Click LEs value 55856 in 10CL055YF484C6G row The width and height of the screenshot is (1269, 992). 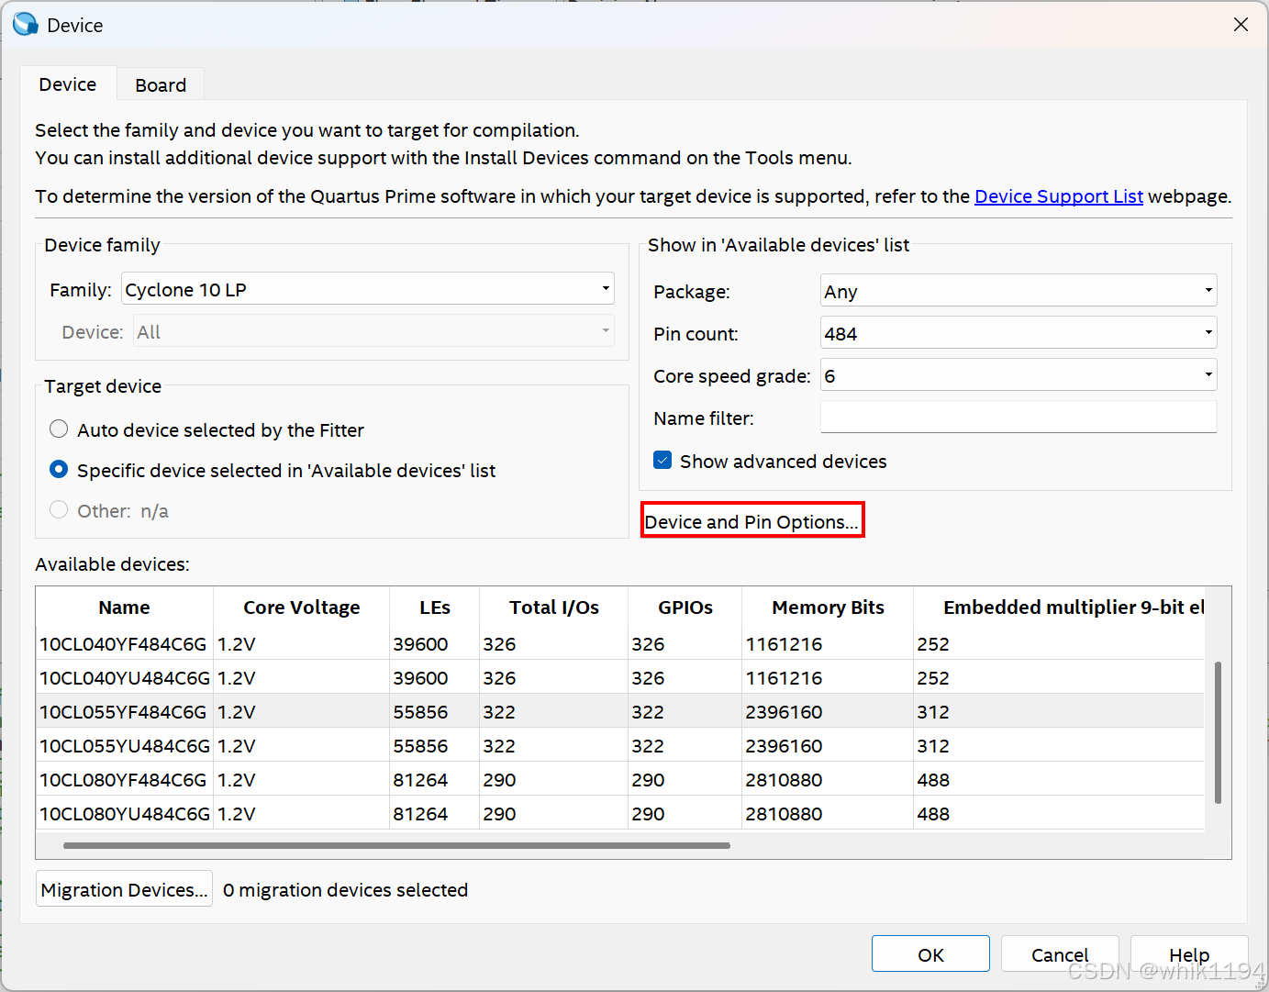click(420, 712)
